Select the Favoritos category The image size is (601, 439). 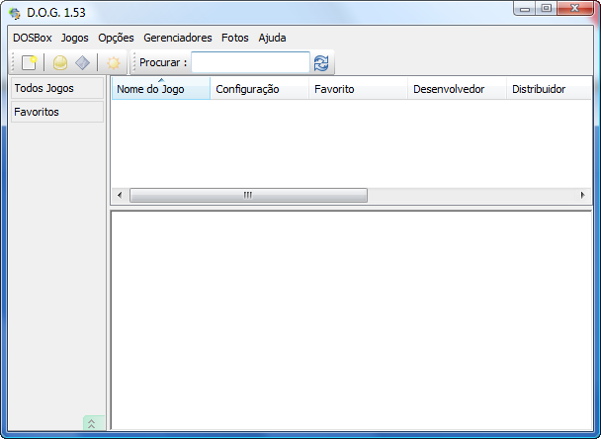coord(57,112)
